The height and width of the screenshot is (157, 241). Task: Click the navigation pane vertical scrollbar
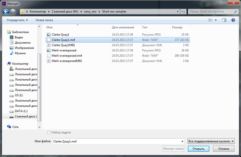pos(40,87)
